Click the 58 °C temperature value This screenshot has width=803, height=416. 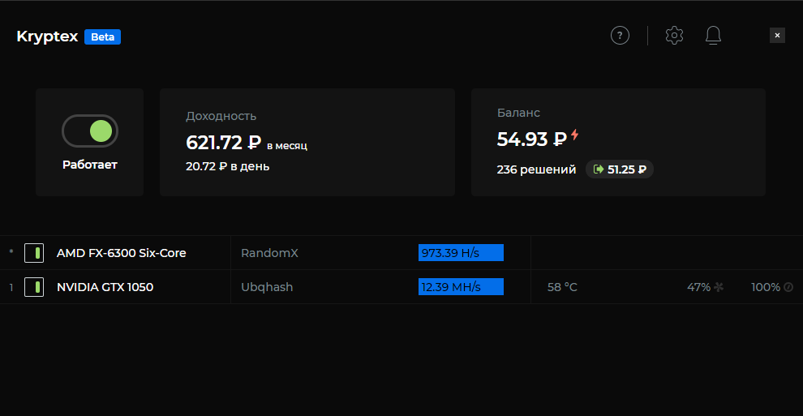click(562, 287)
